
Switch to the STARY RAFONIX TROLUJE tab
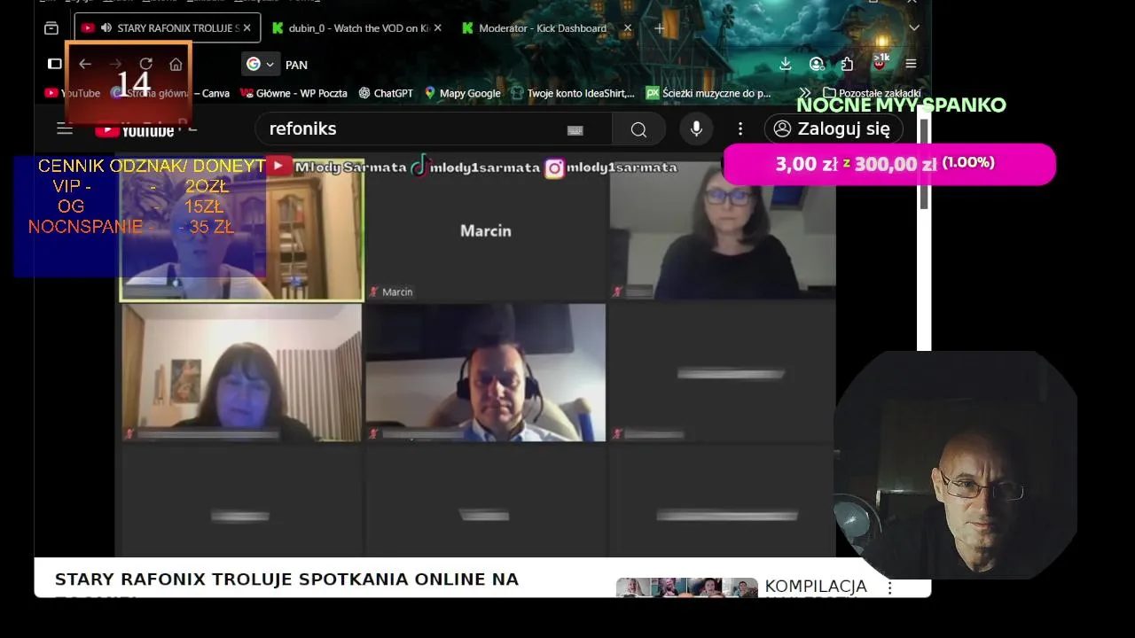tap(168, 28)
